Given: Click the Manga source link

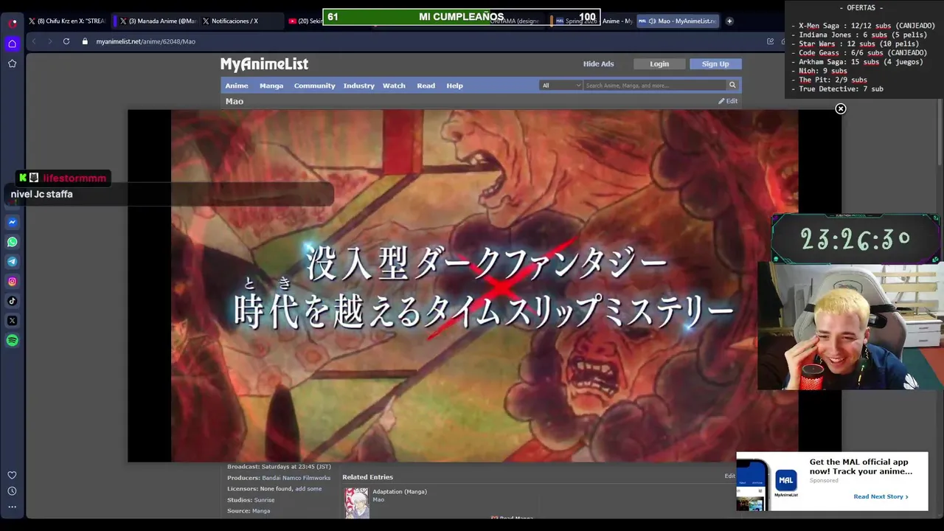Looking at the screenshot, I should point(261,511).
